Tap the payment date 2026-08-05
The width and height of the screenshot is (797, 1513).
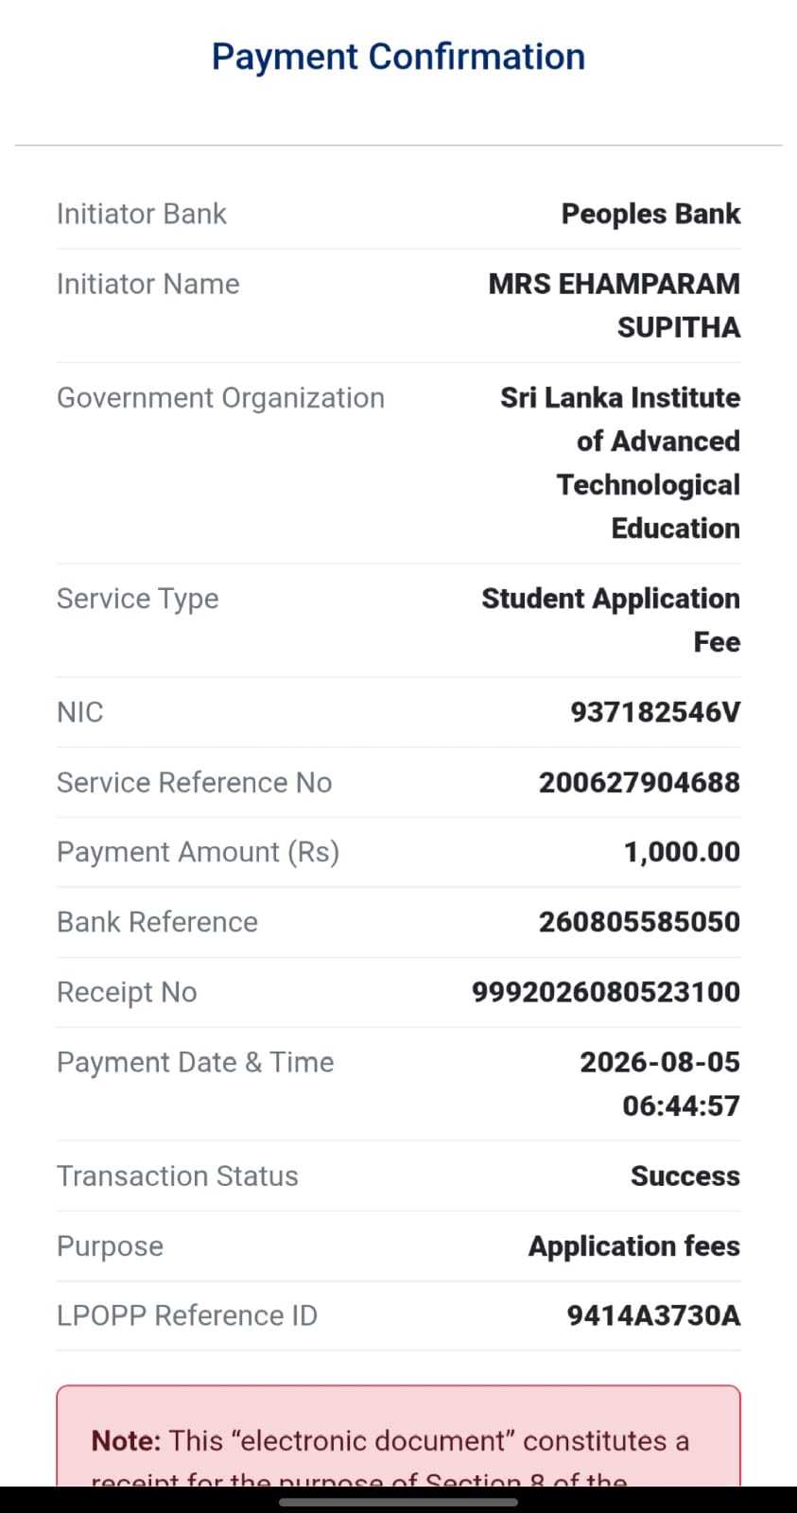(x=660, y=1062)
